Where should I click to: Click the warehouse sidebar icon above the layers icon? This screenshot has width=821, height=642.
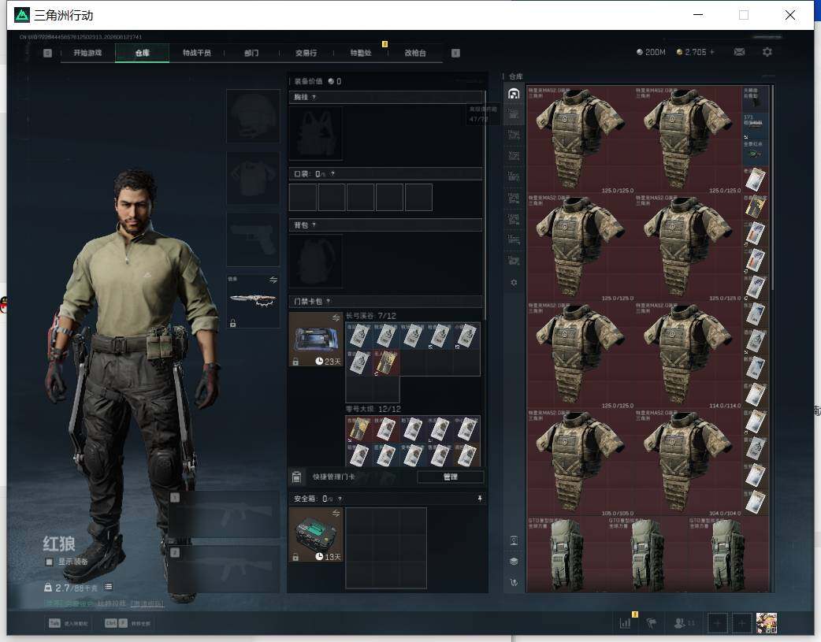tap(514, 541)
